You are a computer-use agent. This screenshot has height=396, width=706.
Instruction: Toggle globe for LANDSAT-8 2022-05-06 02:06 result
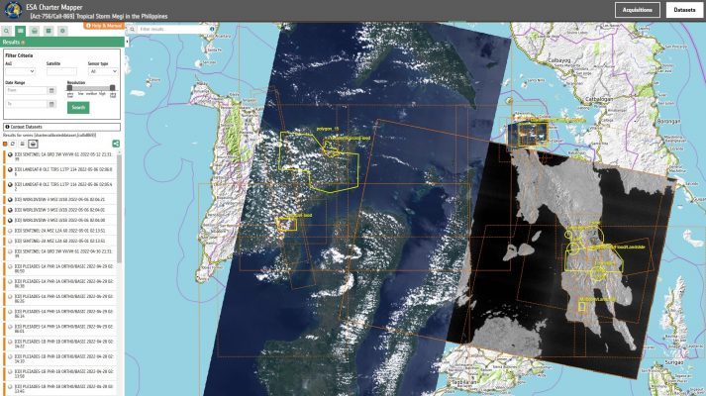10,169
